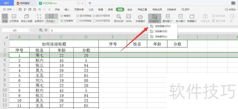This screenshot has height=109, width=238.
Task: Switch to the 首页 home tab
Action: tap(7, 3)
